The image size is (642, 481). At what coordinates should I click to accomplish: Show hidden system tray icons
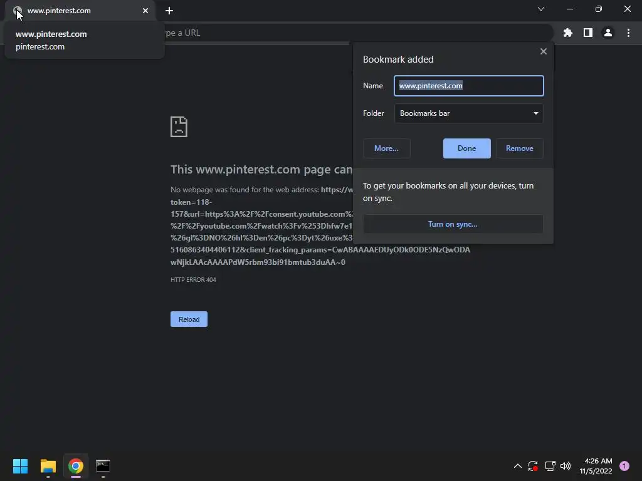tap(517, 466)
